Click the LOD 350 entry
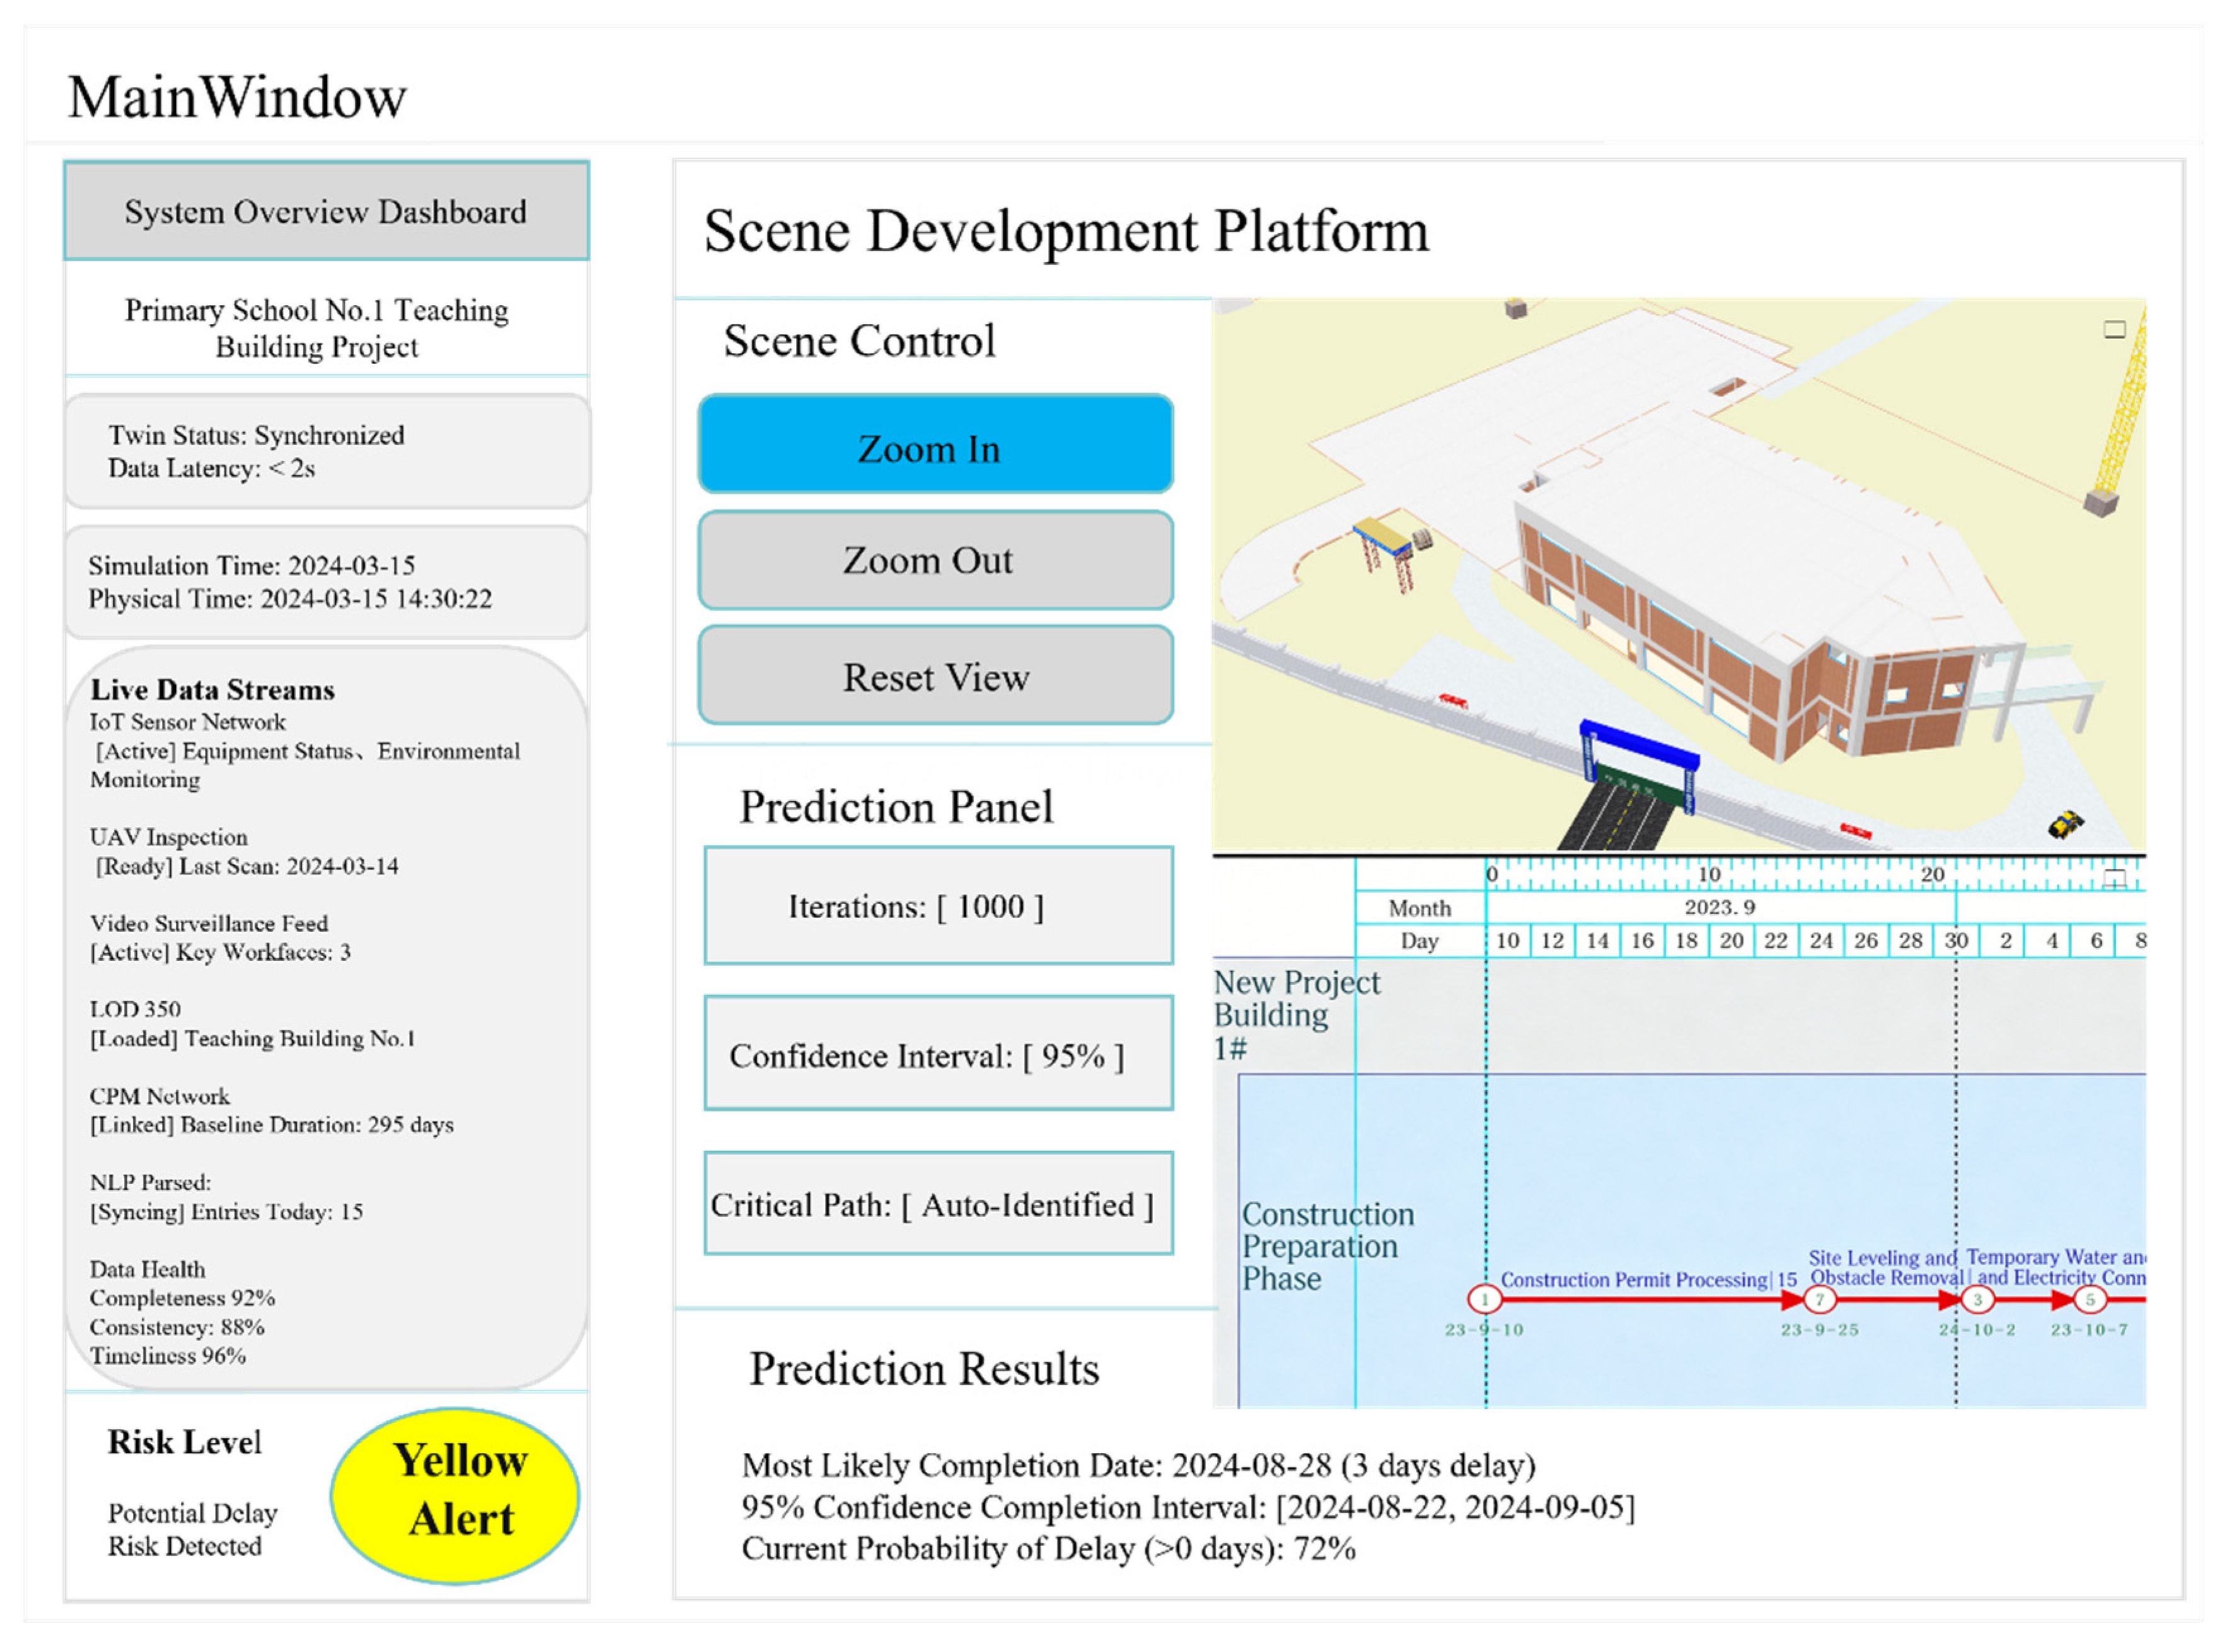2232x1652 pixels. pyautogui.click(x=252, y=1023)
